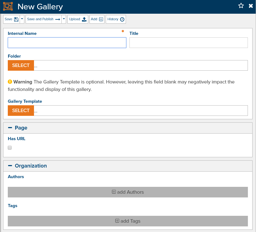
Task: Click Save and Publish
Action: click(44, 19)
